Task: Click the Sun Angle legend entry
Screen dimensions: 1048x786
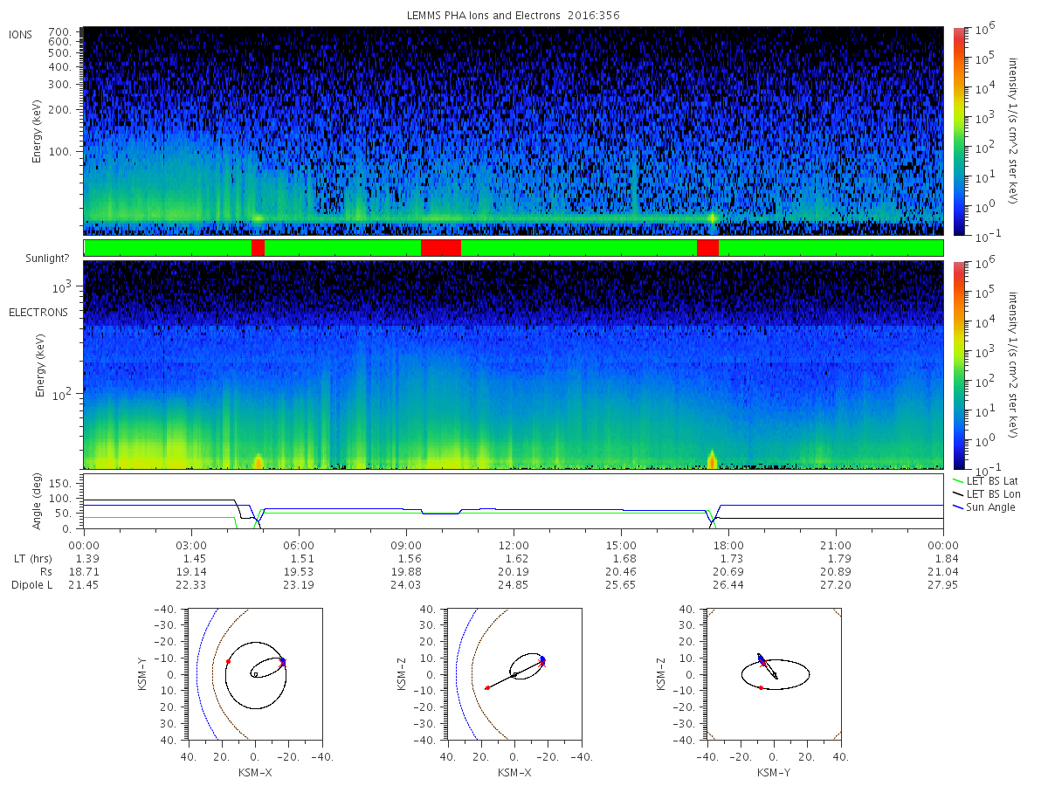Action: pos(984,507)
